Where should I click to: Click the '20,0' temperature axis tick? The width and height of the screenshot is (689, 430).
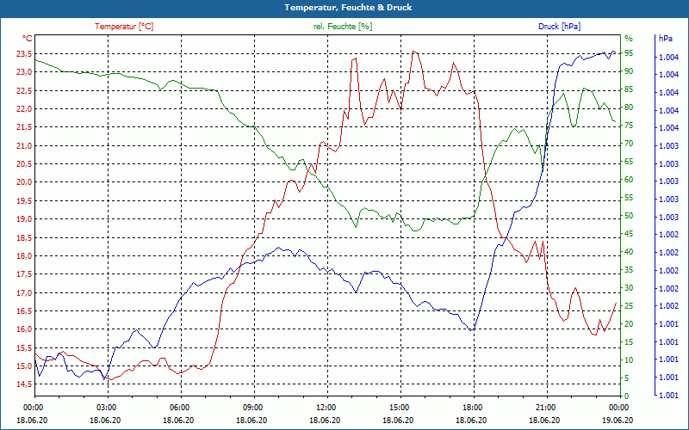tap(25, 182)
